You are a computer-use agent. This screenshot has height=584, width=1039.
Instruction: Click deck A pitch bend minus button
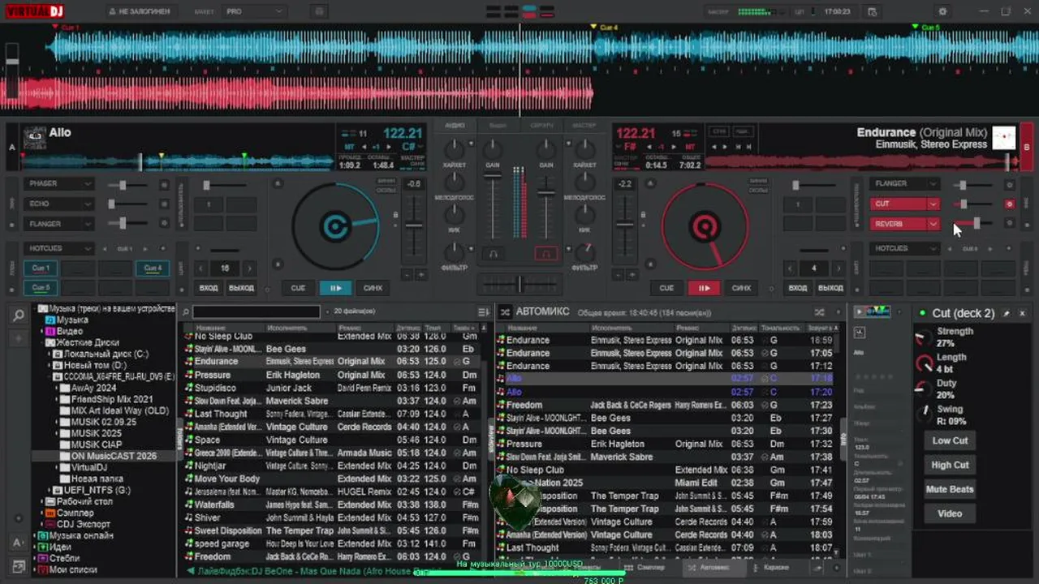click(x=407, y=275)
